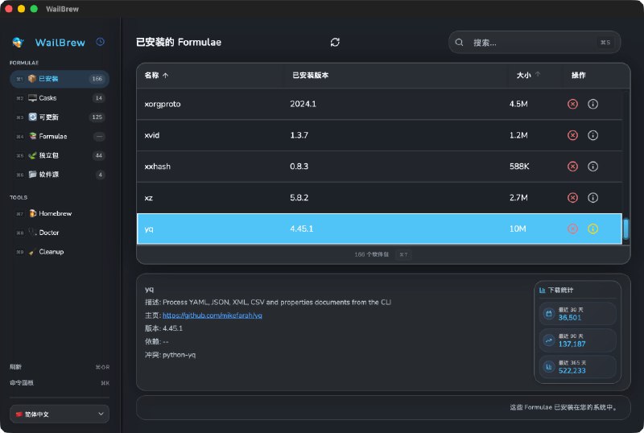Open the 简体中文 language dropdown

pyautogui.click(x=60, y=414)
